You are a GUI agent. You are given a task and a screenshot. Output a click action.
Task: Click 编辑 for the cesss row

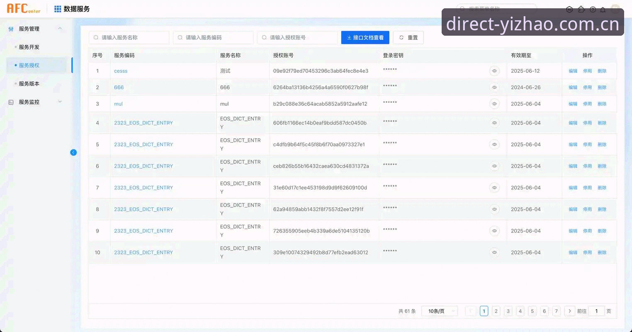pos(573,71)
